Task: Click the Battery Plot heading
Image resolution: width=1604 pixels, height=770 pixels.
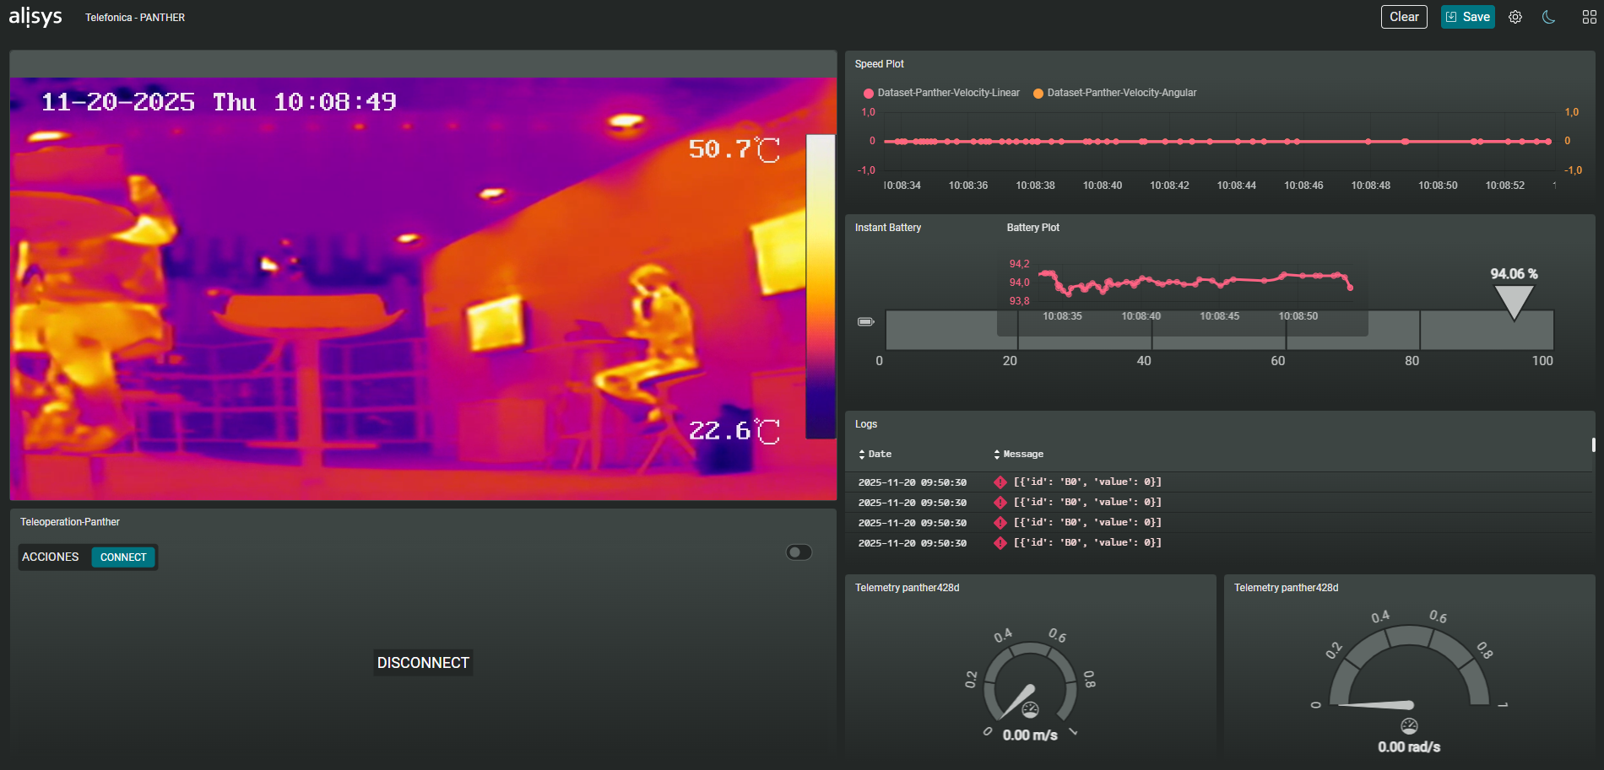Action: pos(1032,228)
